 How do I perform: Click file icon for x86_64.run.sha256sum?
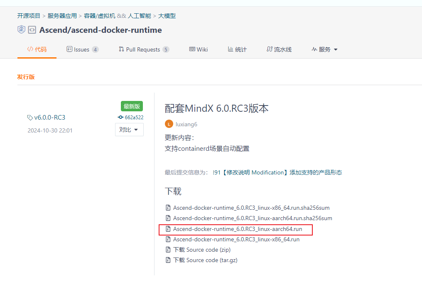tap(168, 208)
